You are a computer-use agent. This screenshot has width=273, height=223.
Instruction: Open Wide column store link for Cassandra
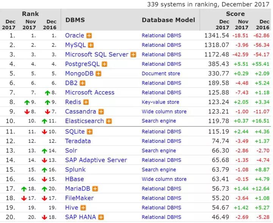164,112
